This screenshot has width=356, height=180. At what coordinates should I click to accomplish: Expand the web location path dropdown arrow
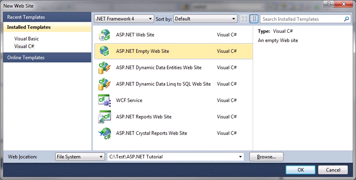(240, 157)
